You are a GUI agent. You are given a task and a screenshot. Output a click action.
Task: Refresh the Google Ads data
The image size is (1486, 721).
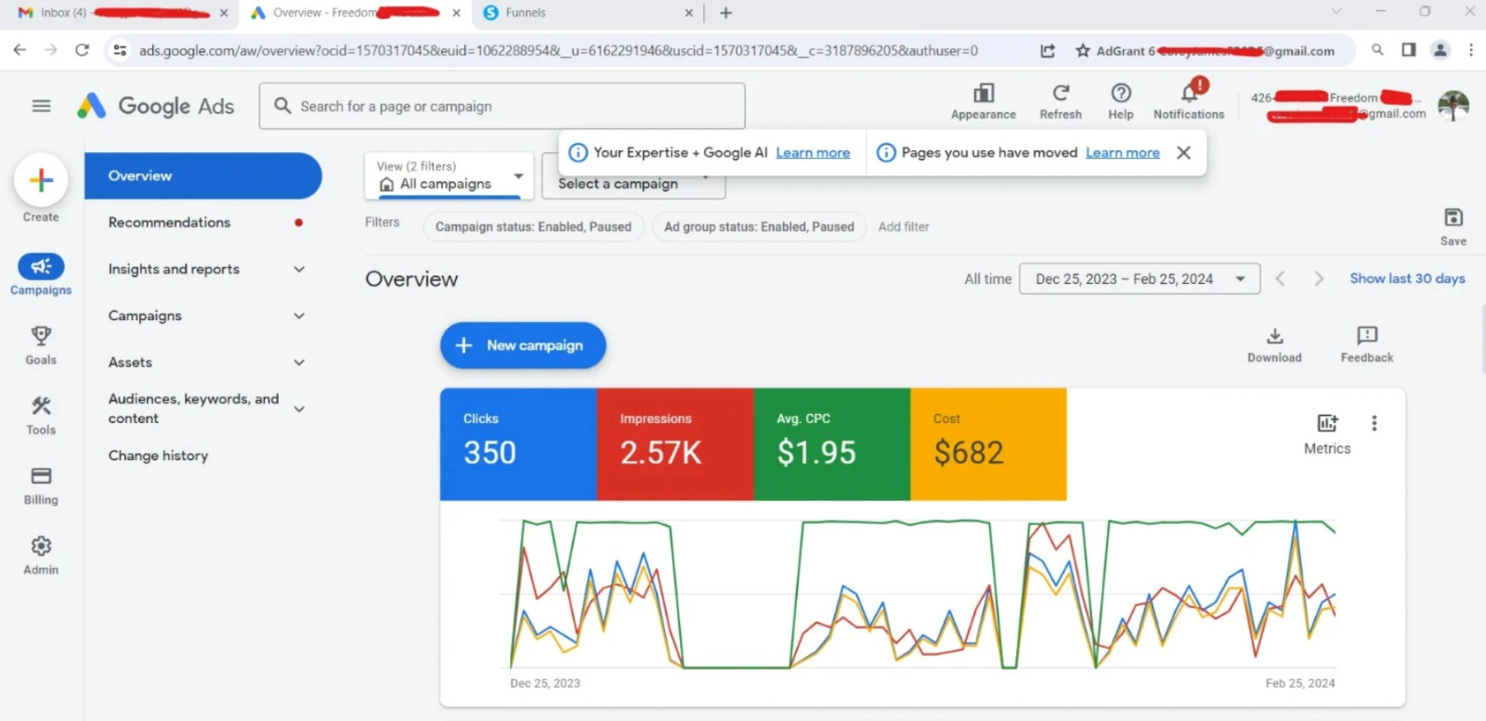(x=1061, y=101)
